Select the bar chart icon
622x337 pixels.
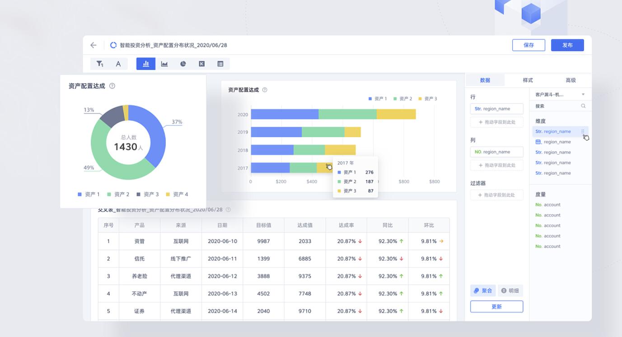(146, 64)
